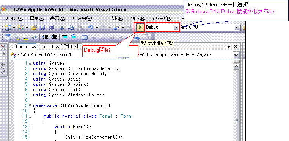289x141 pixels.
Task: Collapse the namespace SICWinAppHelloWorld code block
Action: 30,105
